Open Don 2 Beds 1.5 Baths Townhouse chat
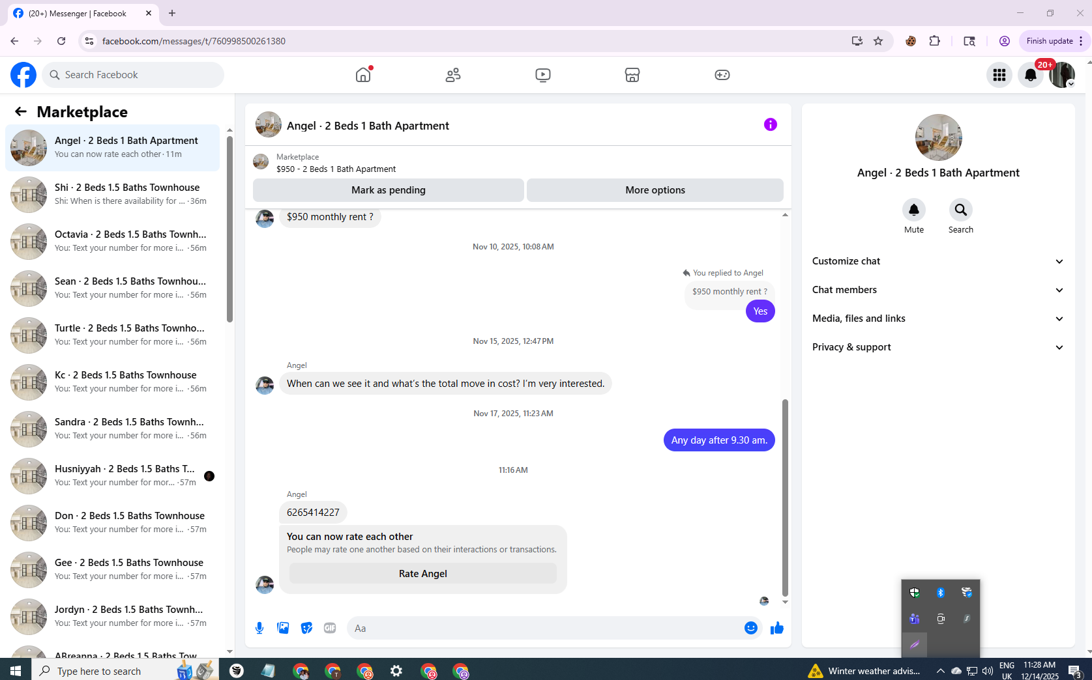 112,522
